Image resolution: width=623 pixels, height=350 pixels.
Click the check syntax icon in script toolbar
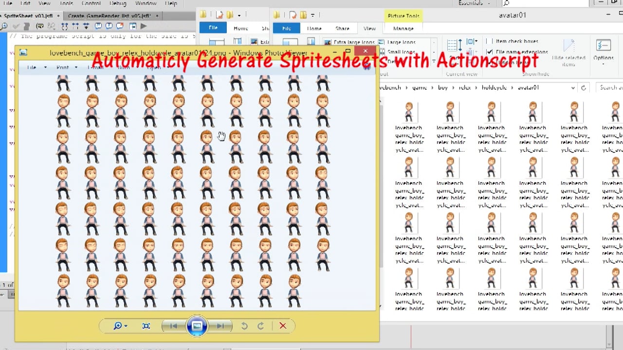click(17, 26)
